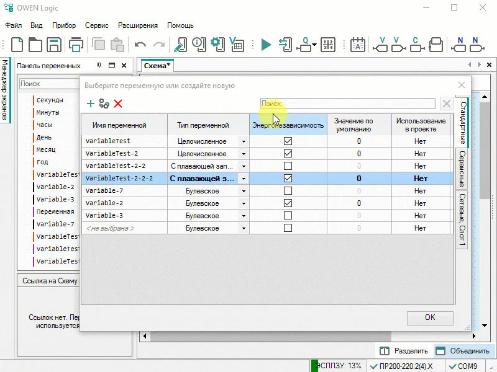497x372 pixels.
Task: Enable retentivity checkbox for VariableTest-2-2
Action: [x=288, y=166]
